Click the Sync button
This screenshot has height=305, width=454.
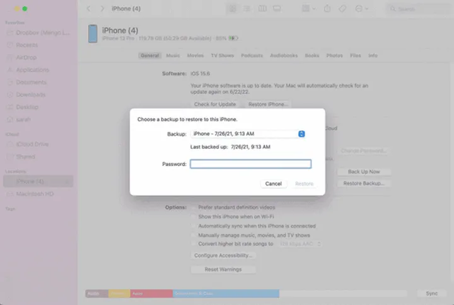point(431,294)
